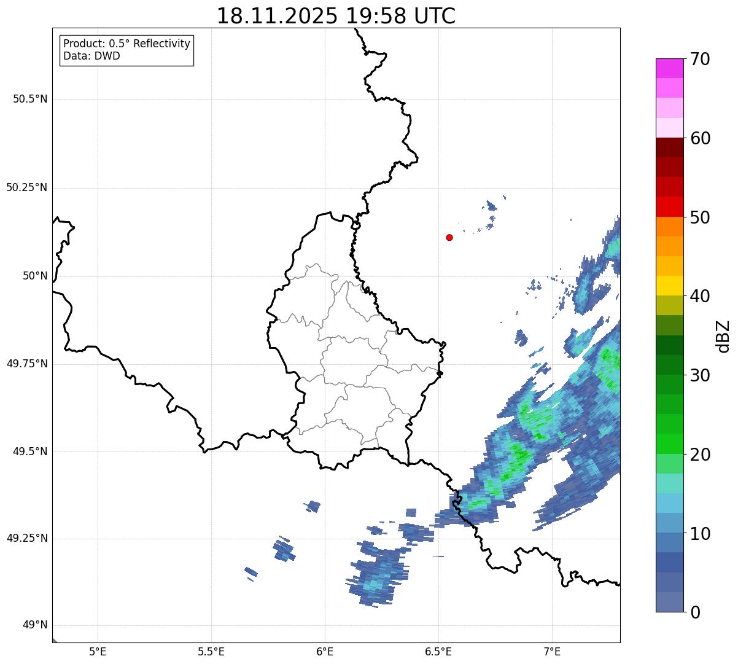This screenshot has width=738, height=664.
Task: Click the 50.25°N latitude label
Action: click(x=26, y=187)
